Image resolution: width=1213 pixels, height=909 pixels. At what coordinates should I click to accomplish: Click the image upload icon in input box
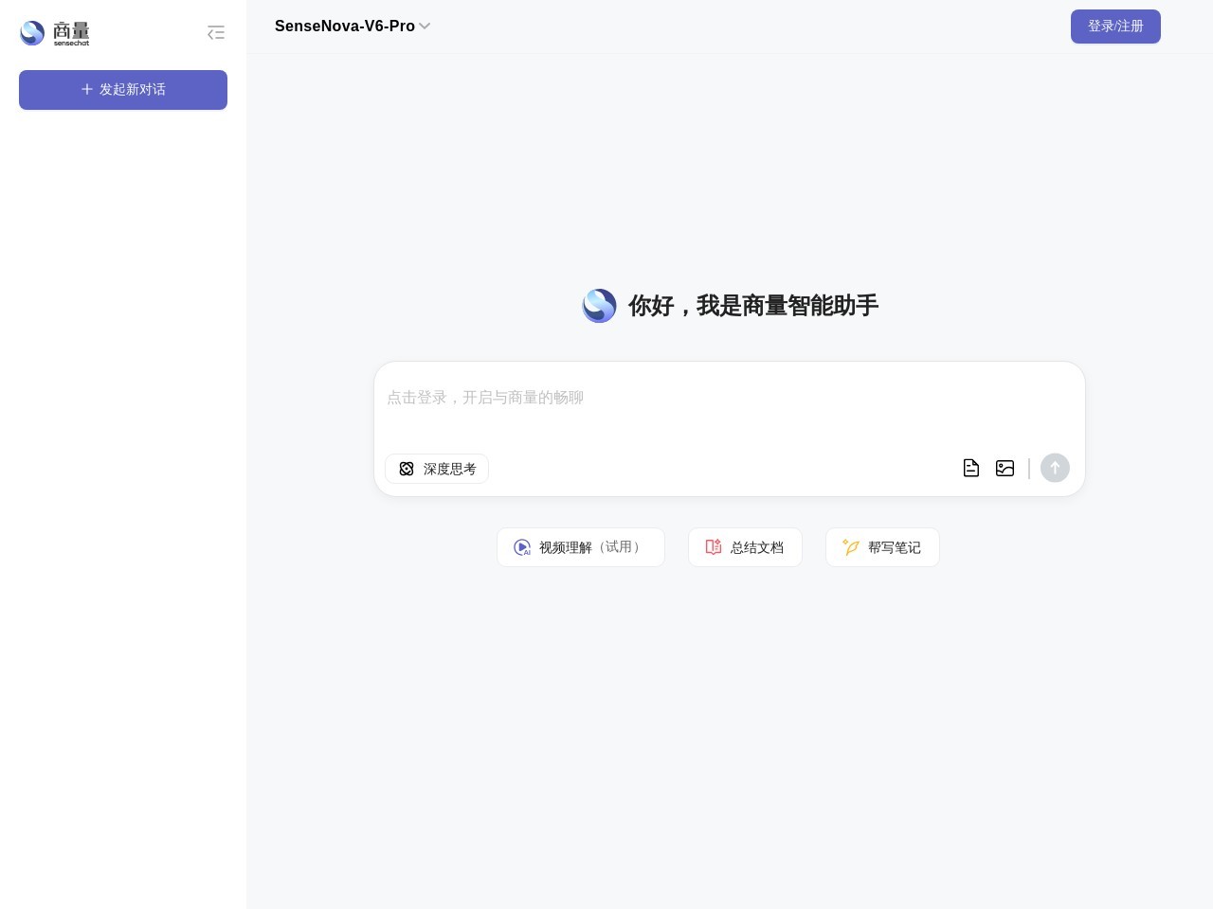1005,468
